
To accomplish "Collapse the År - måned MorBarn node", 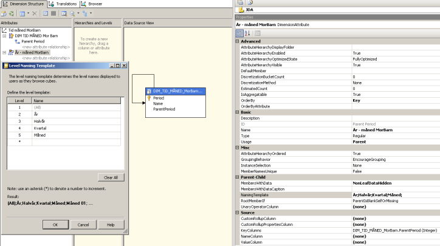I will click(x=4, y=52).
